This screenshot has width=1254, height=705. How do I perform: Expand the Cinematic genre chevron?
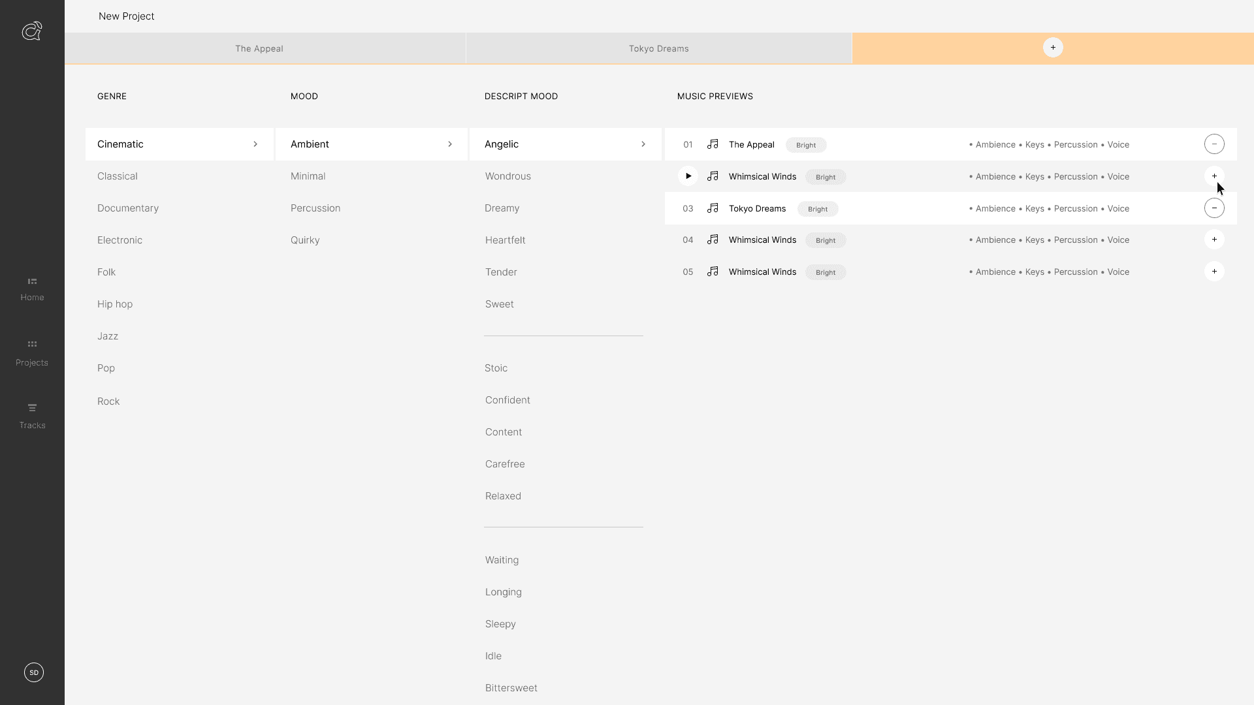point(255,144)
